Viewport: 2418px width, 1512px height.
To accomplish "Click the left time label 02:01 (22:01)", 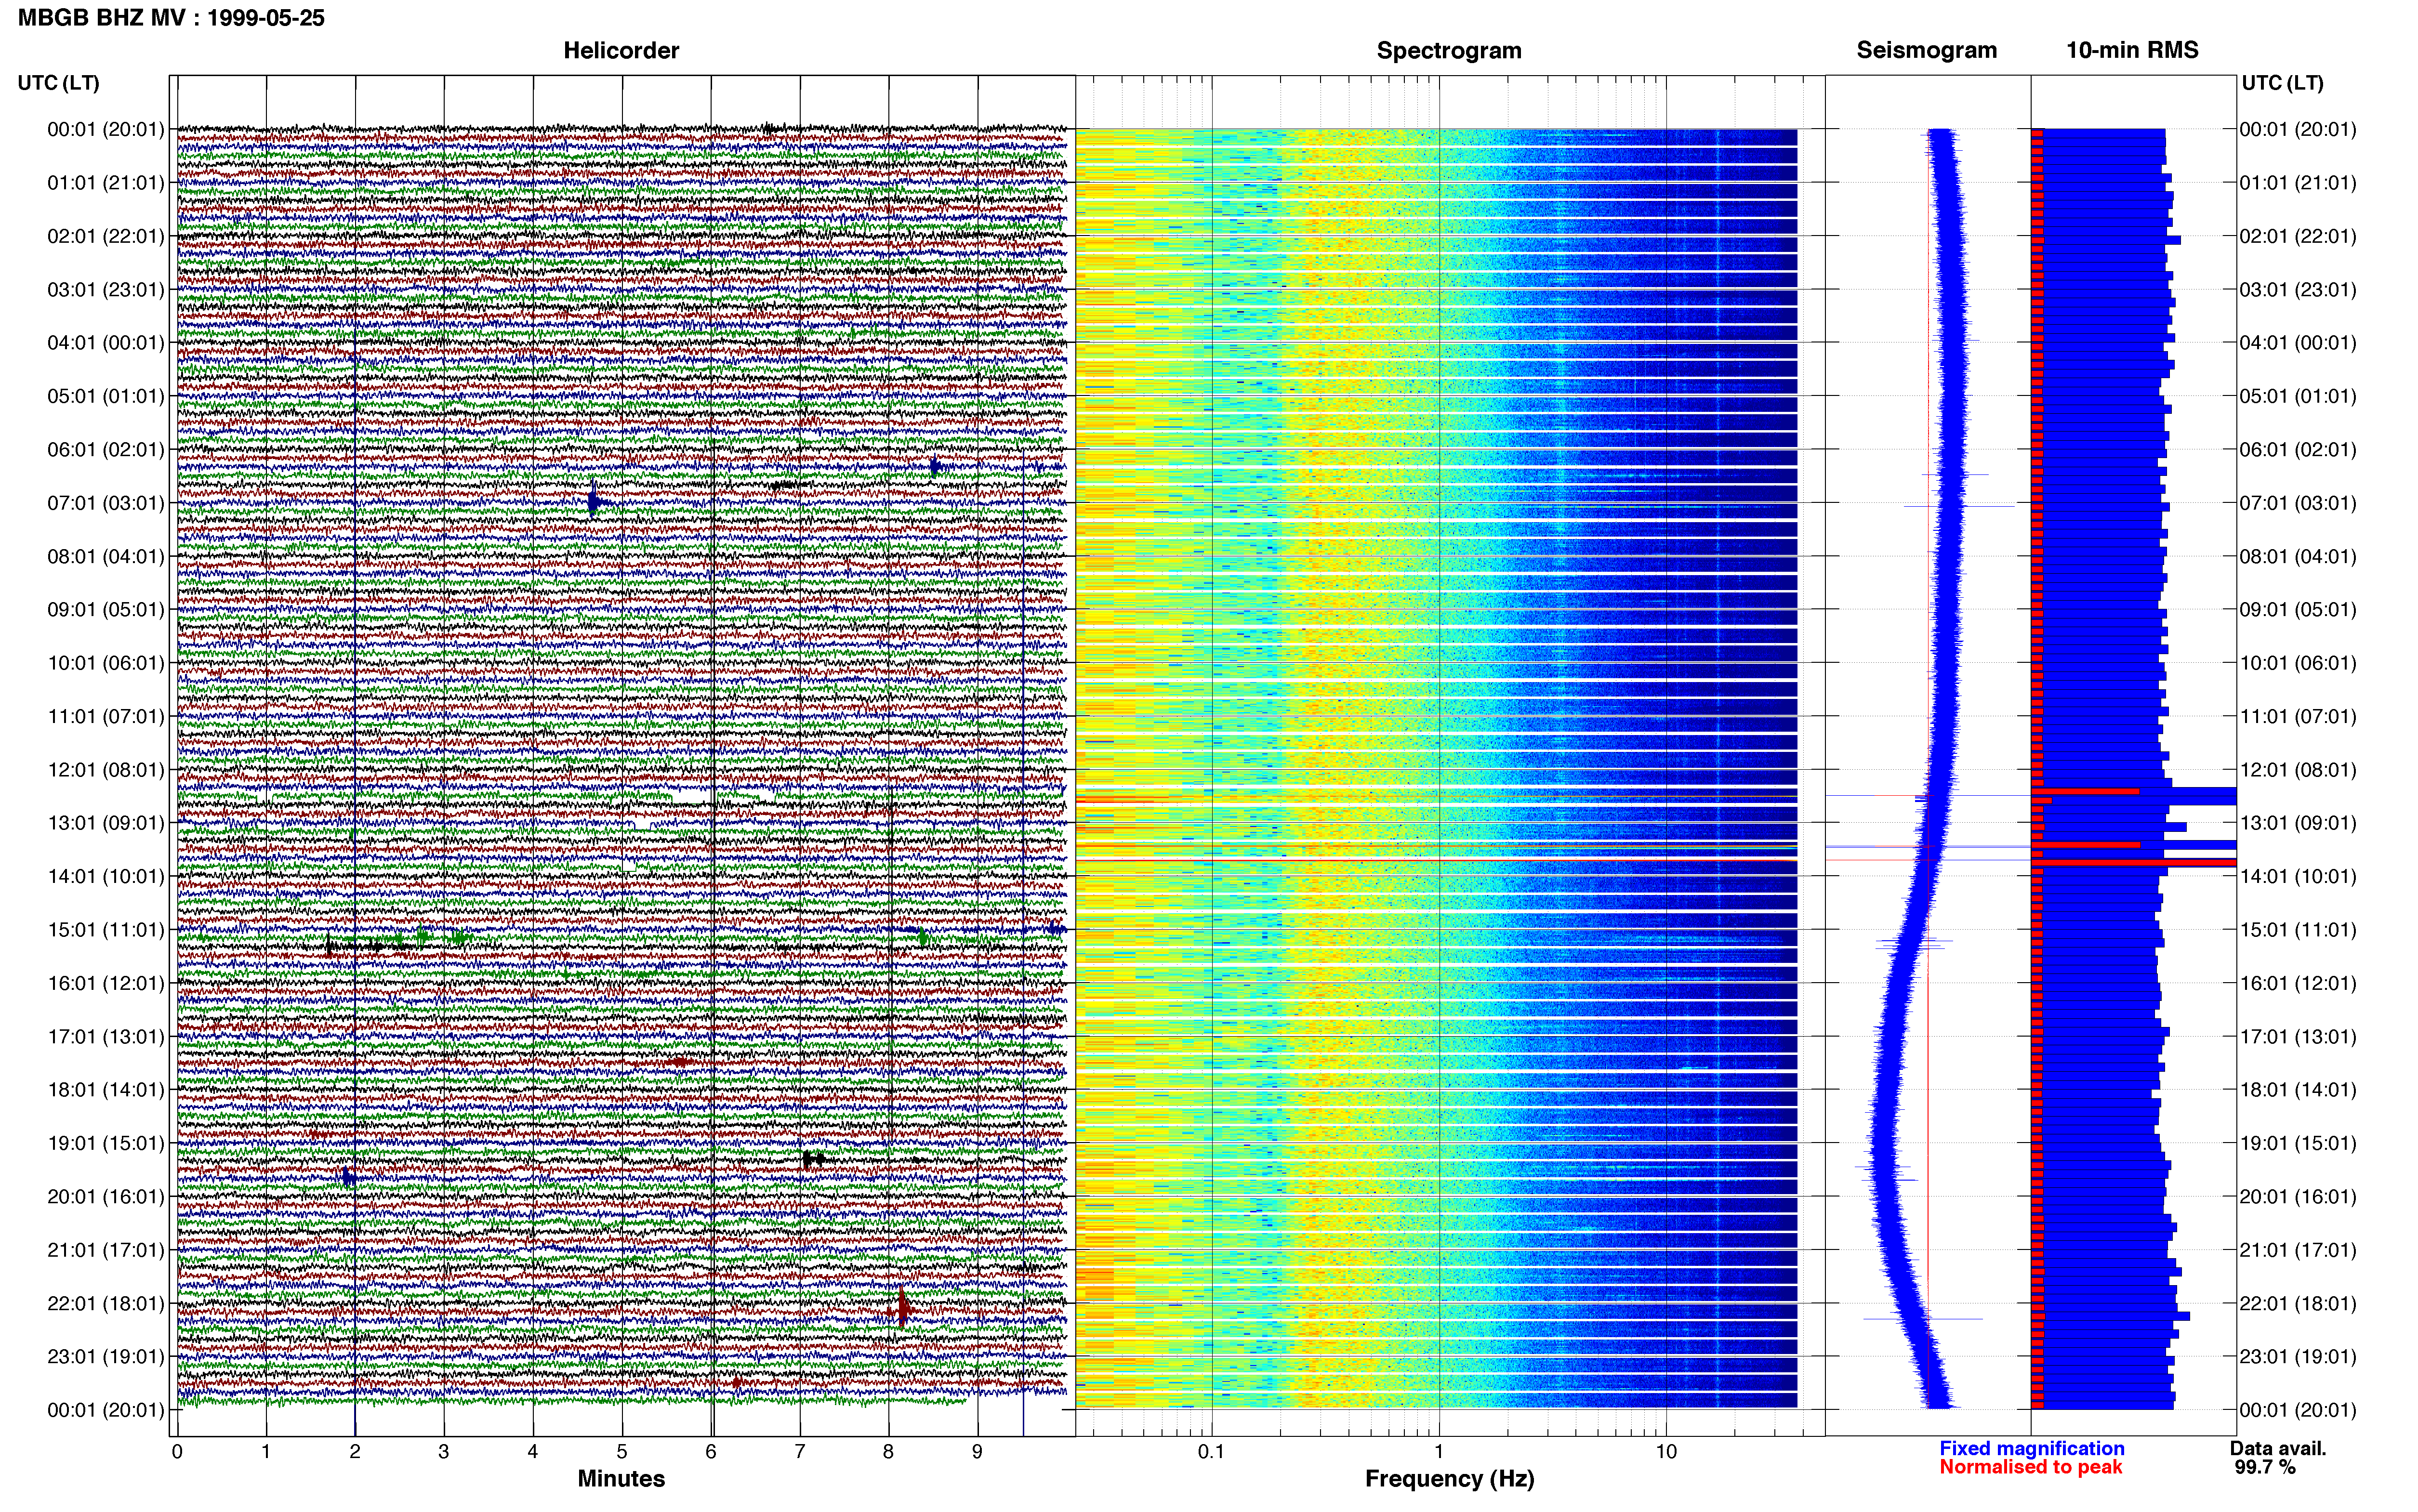I will tap(105, 236).
